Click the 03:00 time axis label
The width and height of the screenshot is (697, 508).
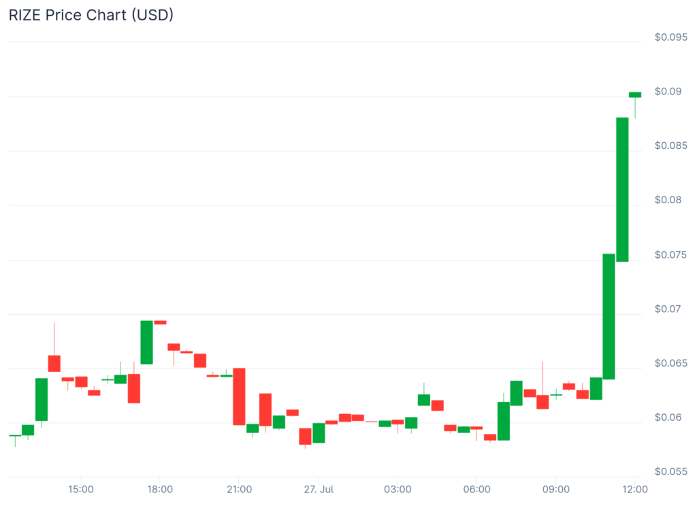(x=398, y=489)
